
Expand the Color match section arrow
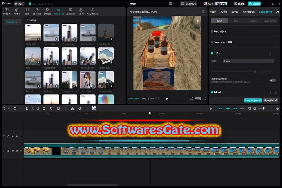tap(233, 42)
